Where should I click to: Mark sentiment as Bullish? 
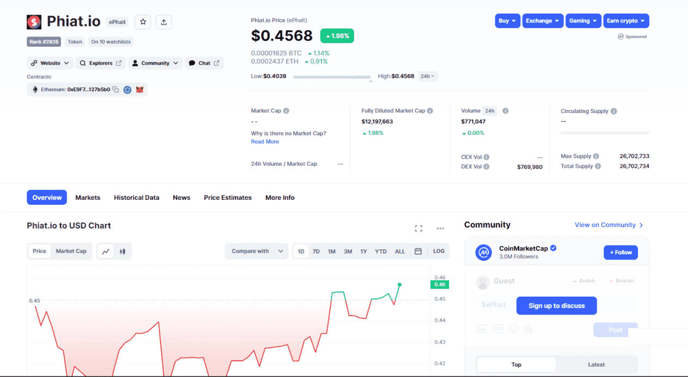583,281
